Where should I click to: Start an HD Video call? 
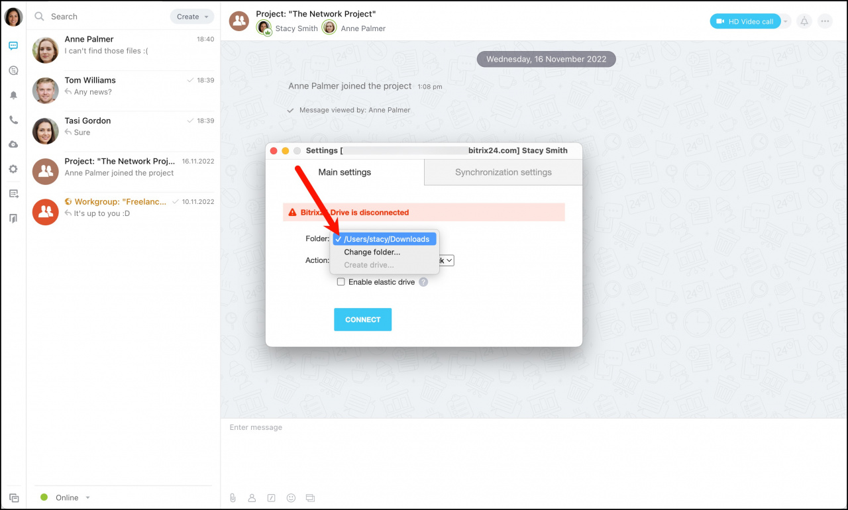click(745, 21)
